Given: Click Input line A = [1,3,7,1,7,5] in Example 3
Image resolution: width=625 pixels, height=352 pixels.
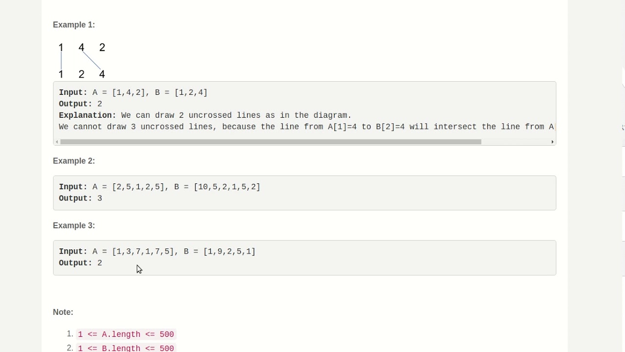Looking at the screenshot, I should coord(157,251).
